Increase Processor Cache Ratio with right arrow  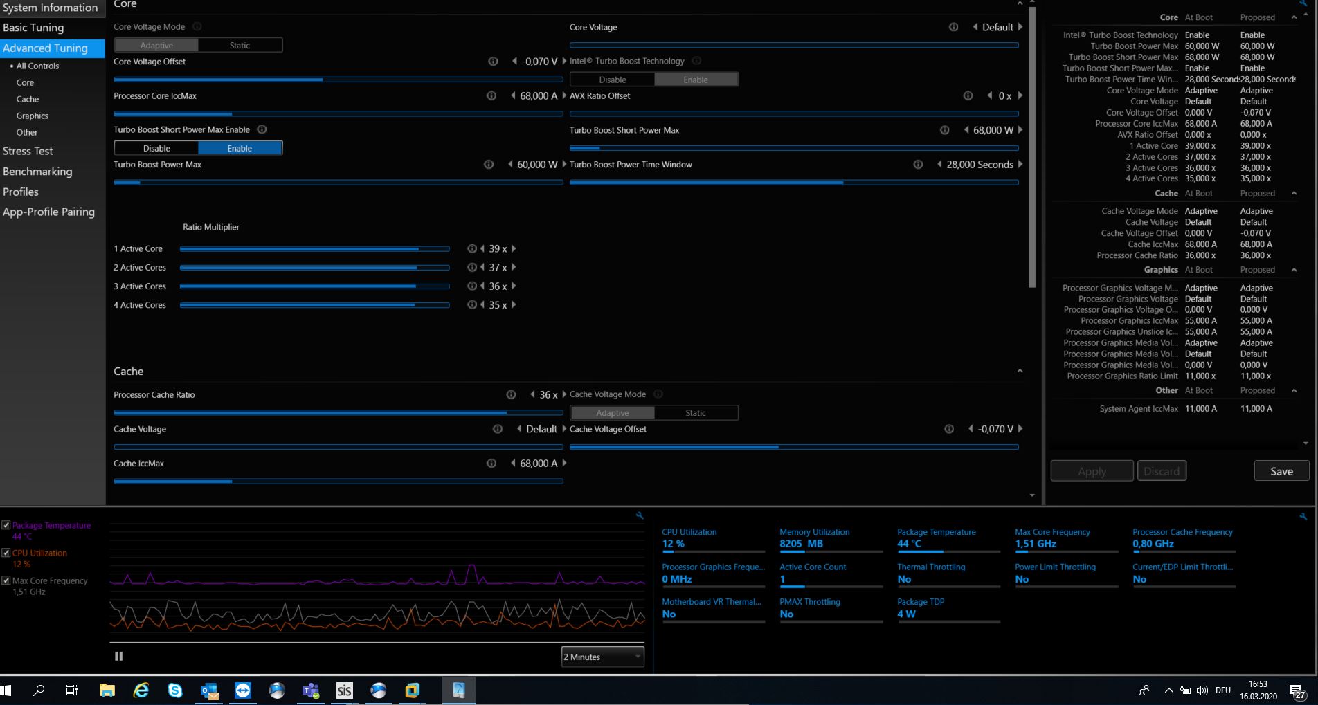coord(564,394)
